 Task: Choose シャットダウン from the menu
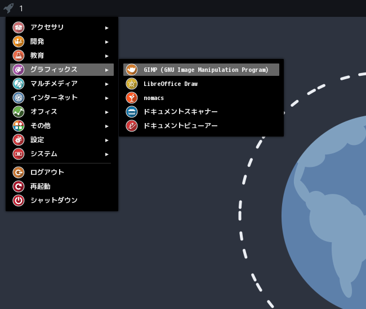[62, 200]
